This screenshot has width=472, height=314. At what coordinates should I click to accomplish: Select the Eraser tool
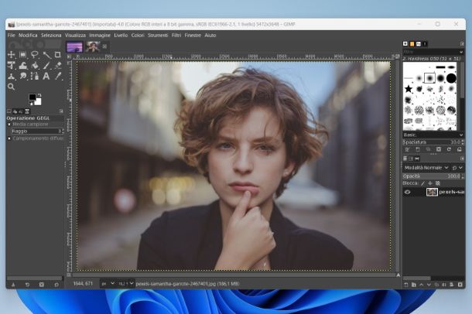coord(58,65)
